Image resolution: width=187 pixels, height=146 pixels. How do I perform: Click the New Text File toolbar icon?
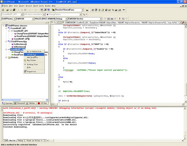(x=3, y=10)
